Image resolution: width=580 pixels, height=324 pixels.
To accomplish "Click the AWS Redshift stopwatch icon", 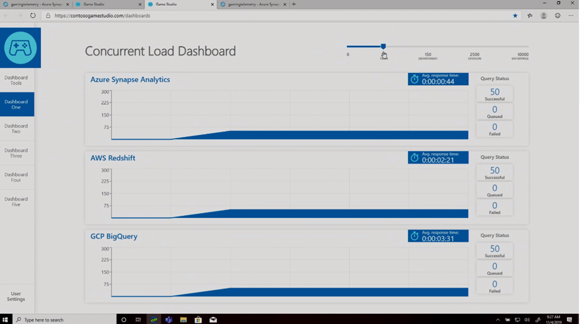I will (x=414, y=158).
